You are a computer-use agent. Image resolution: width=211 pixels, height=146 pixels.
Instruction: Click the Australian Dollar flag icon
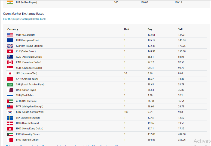(10, 57)
